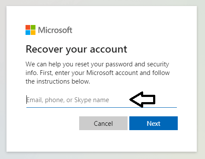
Task: Click the red square in Microsoft logo
Action: (x=28, y=28)
